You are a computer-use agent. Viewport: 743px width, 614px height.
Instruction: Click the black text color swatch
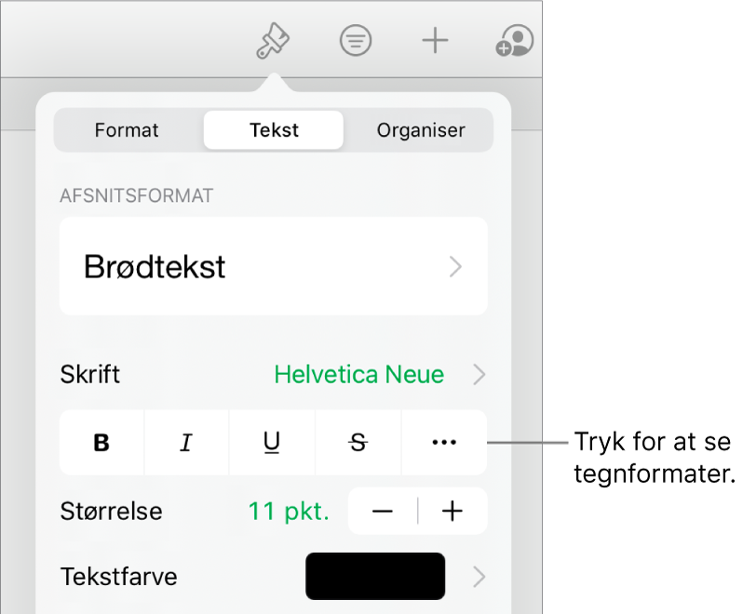point(375,577)
